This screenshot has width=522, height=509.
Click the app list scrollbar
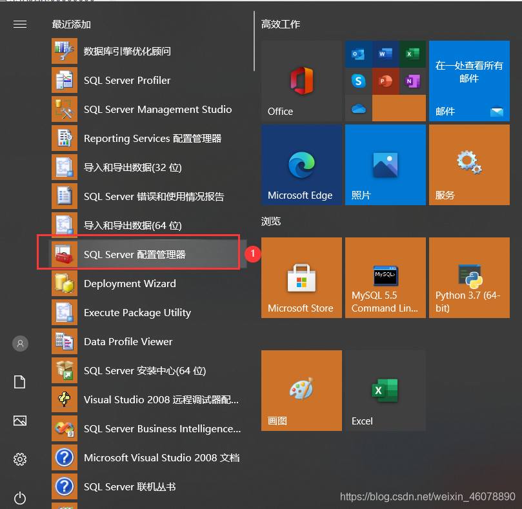[254, 41]
